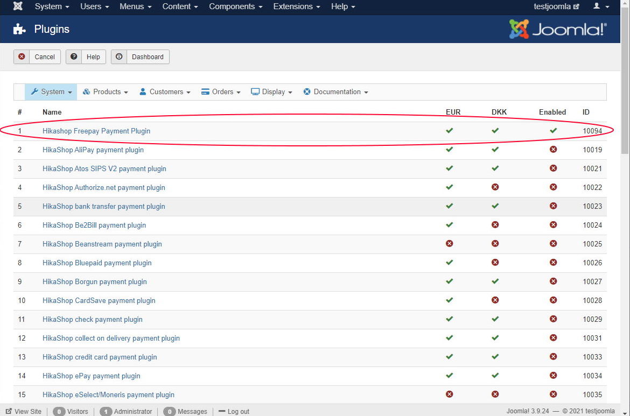Toggle DKK status for HikaShop CardSave plugin
This screenshot has width=630, height=416.
(x=495, y=300)
